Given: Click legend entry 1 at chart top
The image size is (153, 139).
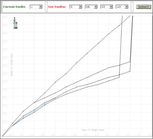Looking at the screenshot, I should 14,18.
